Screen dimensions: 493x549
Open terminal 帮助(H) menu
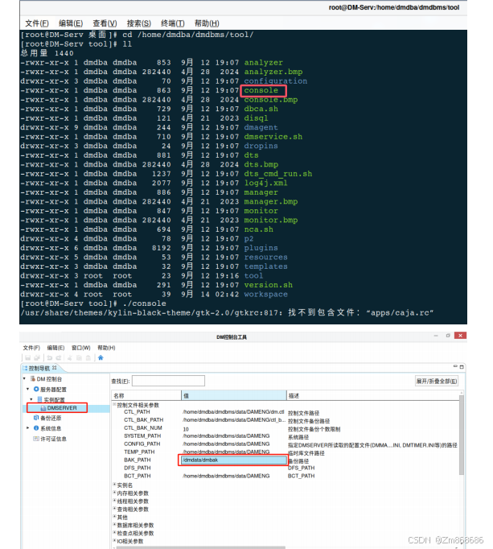[207, 23]
